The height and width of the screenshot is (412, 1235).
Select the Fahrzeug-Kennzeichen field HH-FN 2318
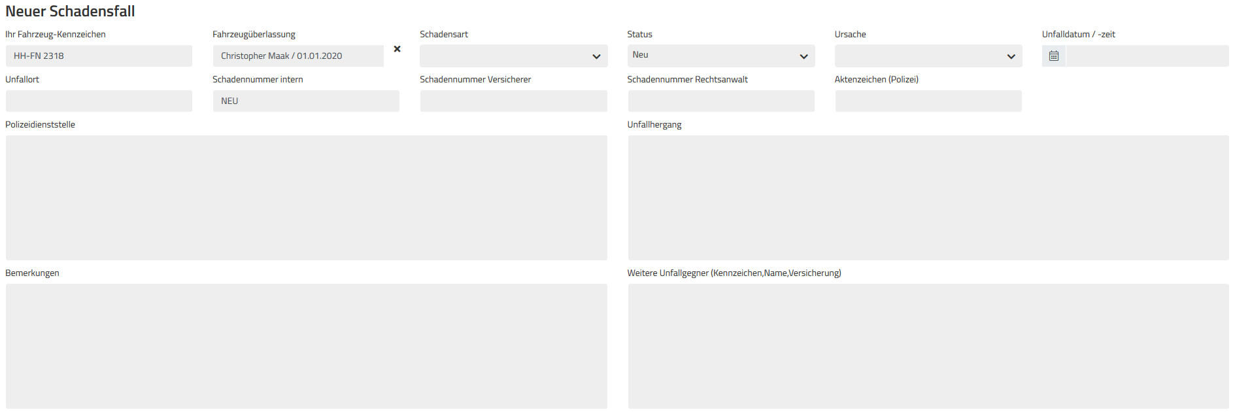(x=99, y=56)
